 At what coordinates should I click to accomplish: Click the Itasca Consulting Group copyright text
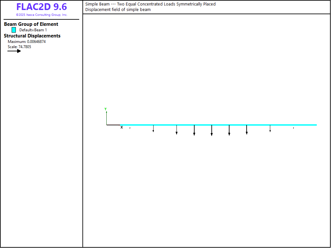41,15
